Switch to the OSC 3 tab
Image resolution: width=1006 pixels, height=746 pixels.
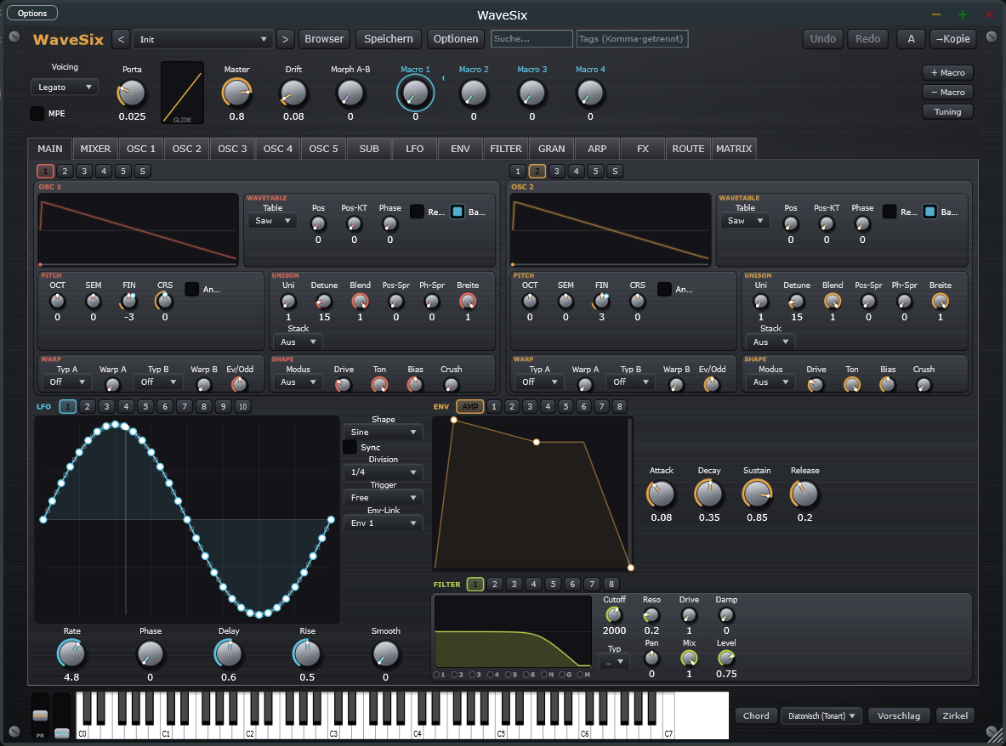(232, 149)
